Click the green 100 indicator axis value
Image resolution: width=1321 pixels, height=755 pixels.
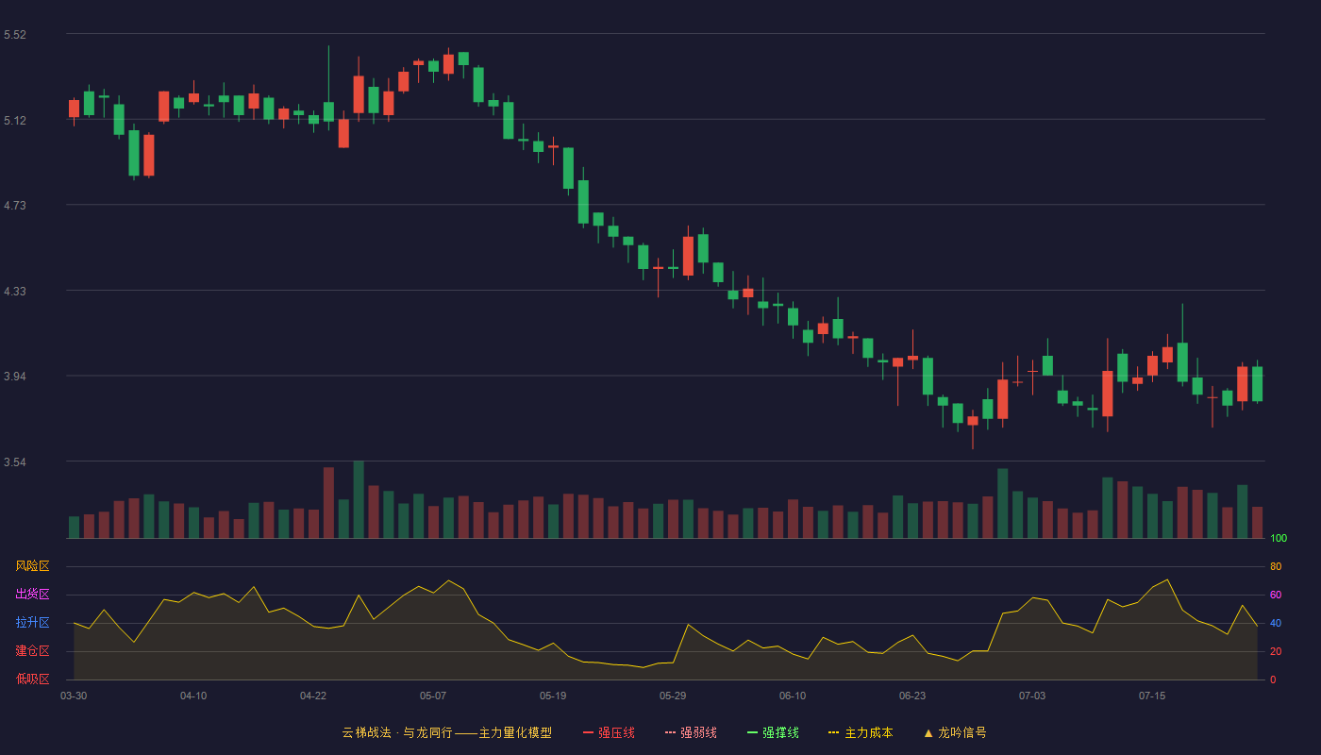pos(1279,539)
